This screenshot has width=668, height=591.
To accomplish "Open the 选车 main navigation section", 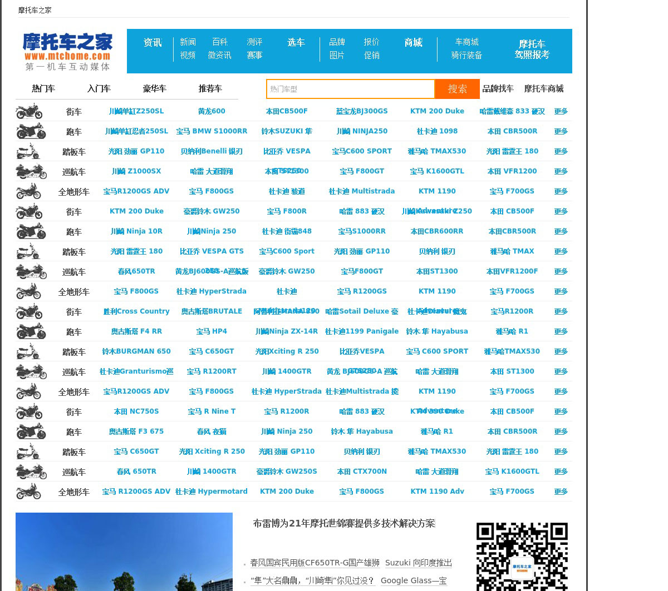I will pos(296,43).
